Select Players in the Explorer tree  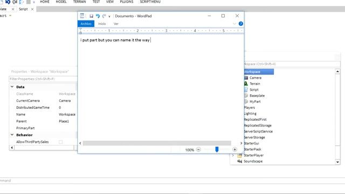(x=249, y=108)
